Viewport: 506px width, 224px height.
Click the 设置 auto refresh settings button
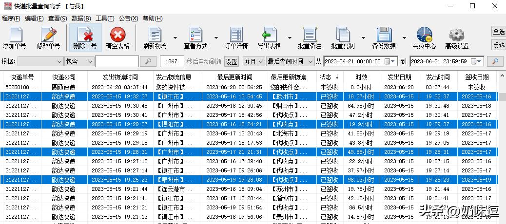(x=231, y=61)
